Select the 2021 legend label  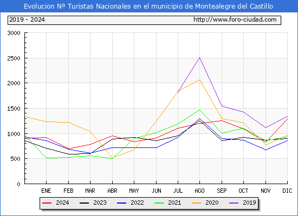tap(174, 202)
